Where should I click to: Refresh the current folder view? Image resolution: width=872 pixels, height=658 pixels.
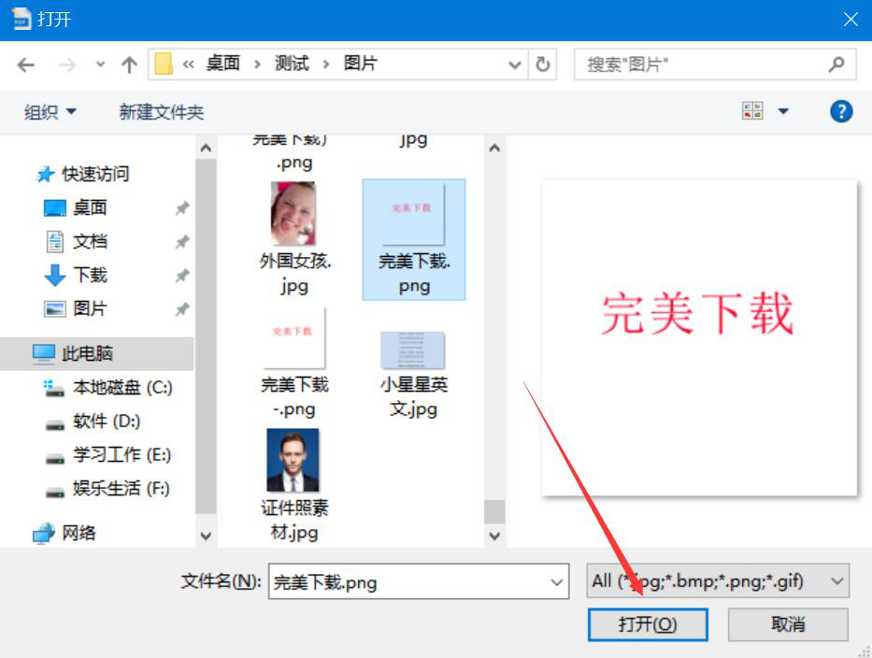click(x=542, y=64)
